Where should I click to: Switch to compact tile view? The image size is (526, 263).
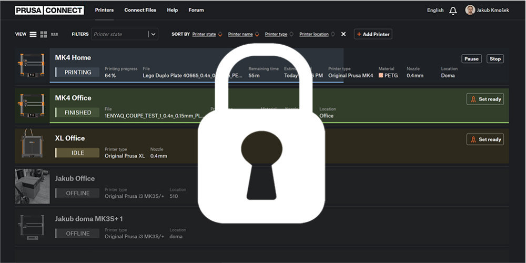(55, 34)
